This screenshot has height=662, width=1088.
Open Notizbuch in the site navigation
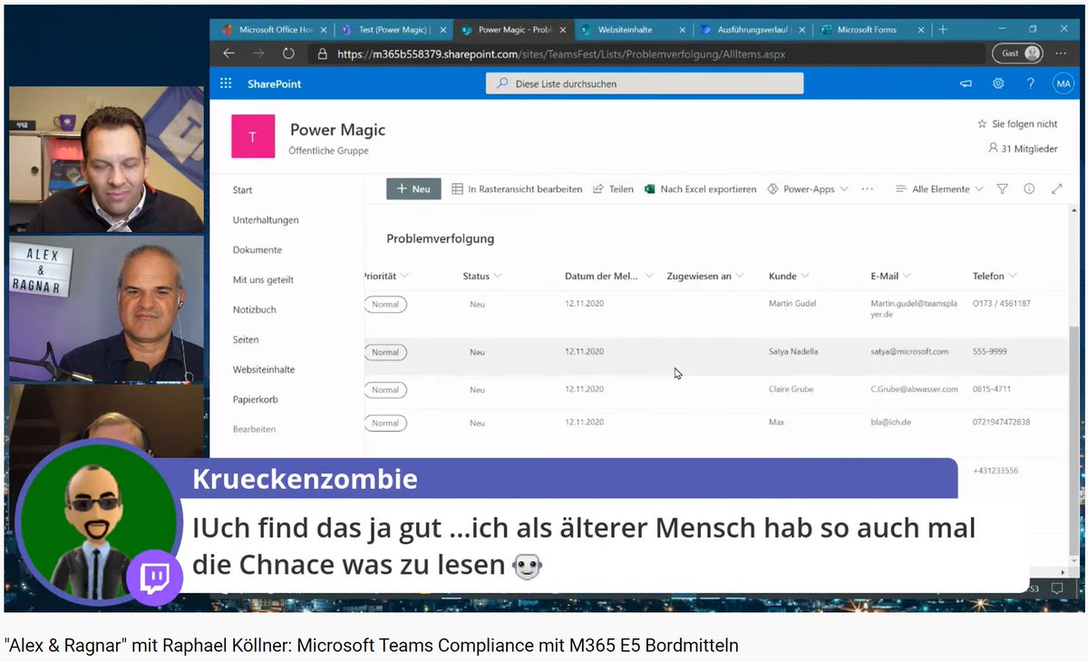coord(254,309)
